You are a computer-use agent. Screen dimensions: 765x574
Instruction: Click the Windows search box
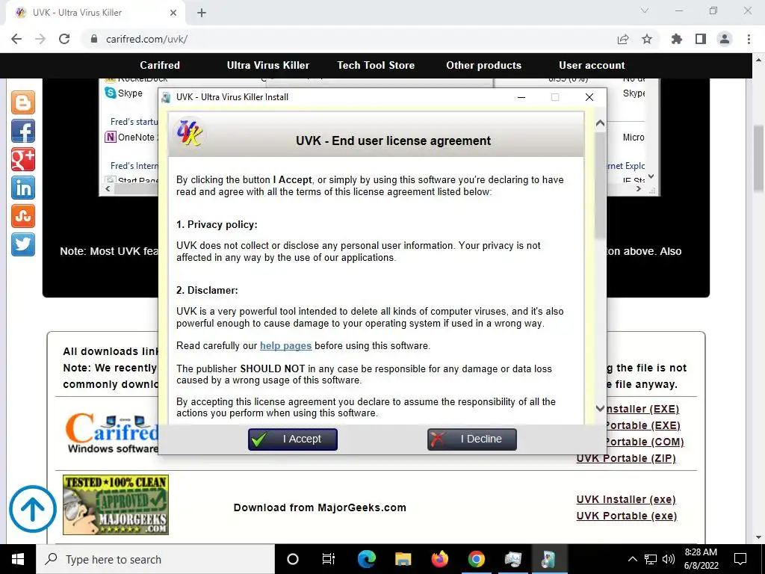click(155, 559)
